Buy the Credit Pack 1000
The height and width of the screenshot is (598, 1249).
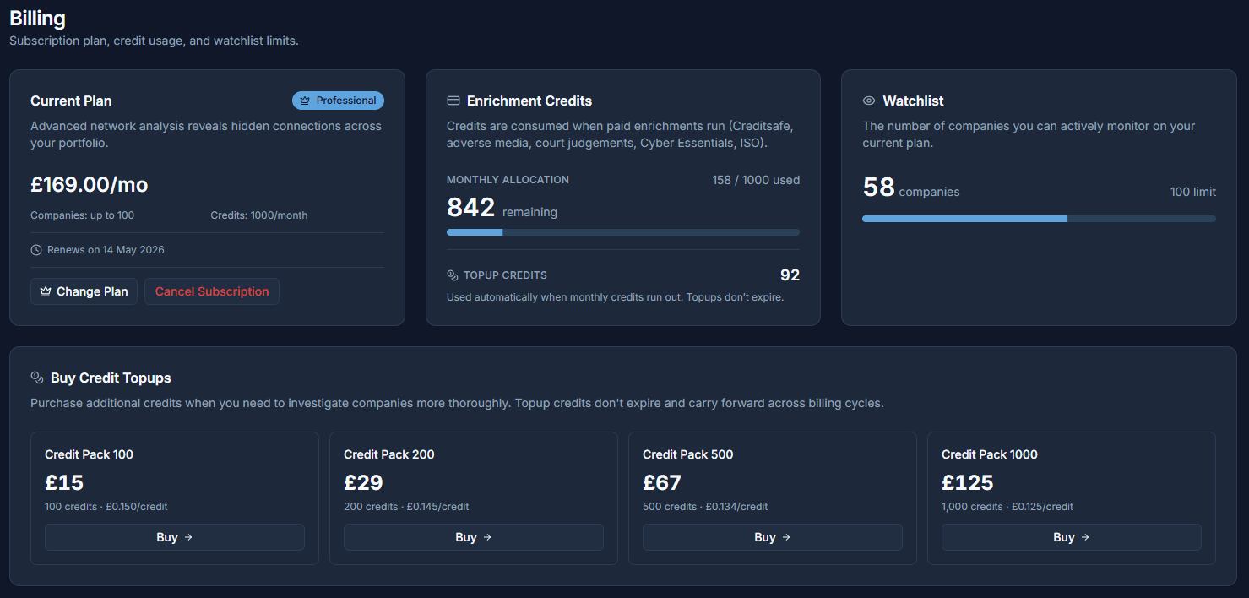tap(1072, 537)
